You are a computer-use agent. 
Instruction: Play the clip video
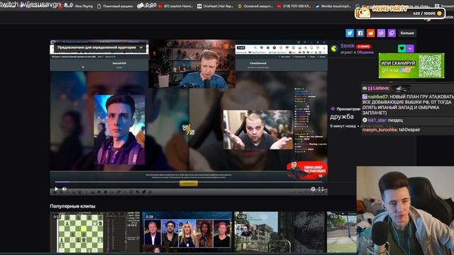[x=57, y=189]
